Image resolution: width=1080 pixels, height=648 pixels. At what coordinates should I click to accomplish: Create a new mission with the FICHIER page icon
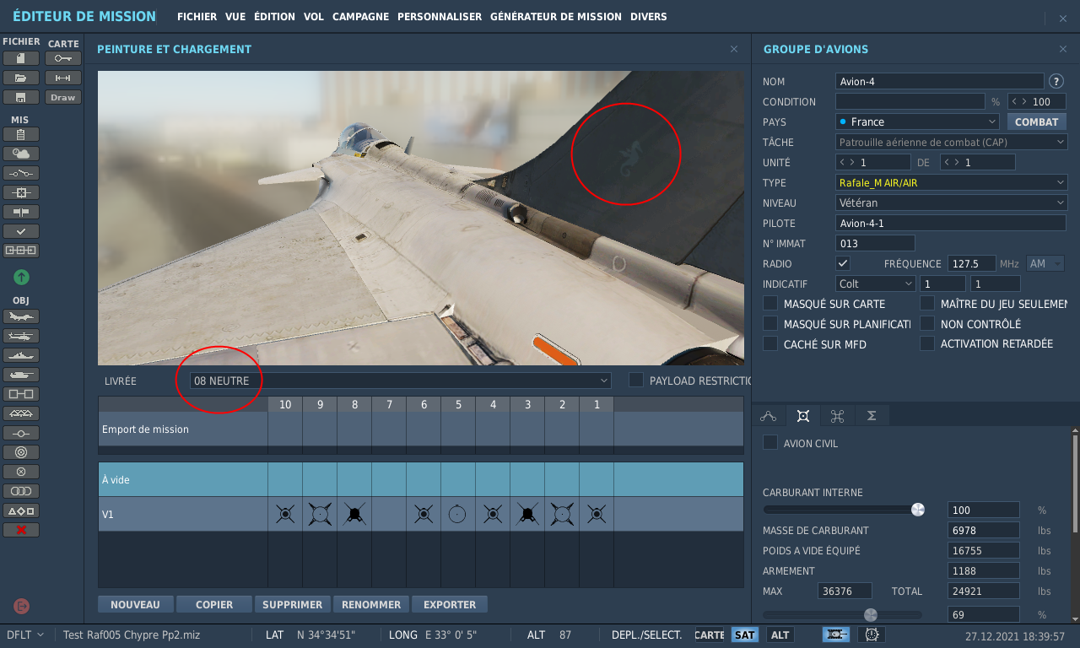pyautogui.click(x=21, y=58)
